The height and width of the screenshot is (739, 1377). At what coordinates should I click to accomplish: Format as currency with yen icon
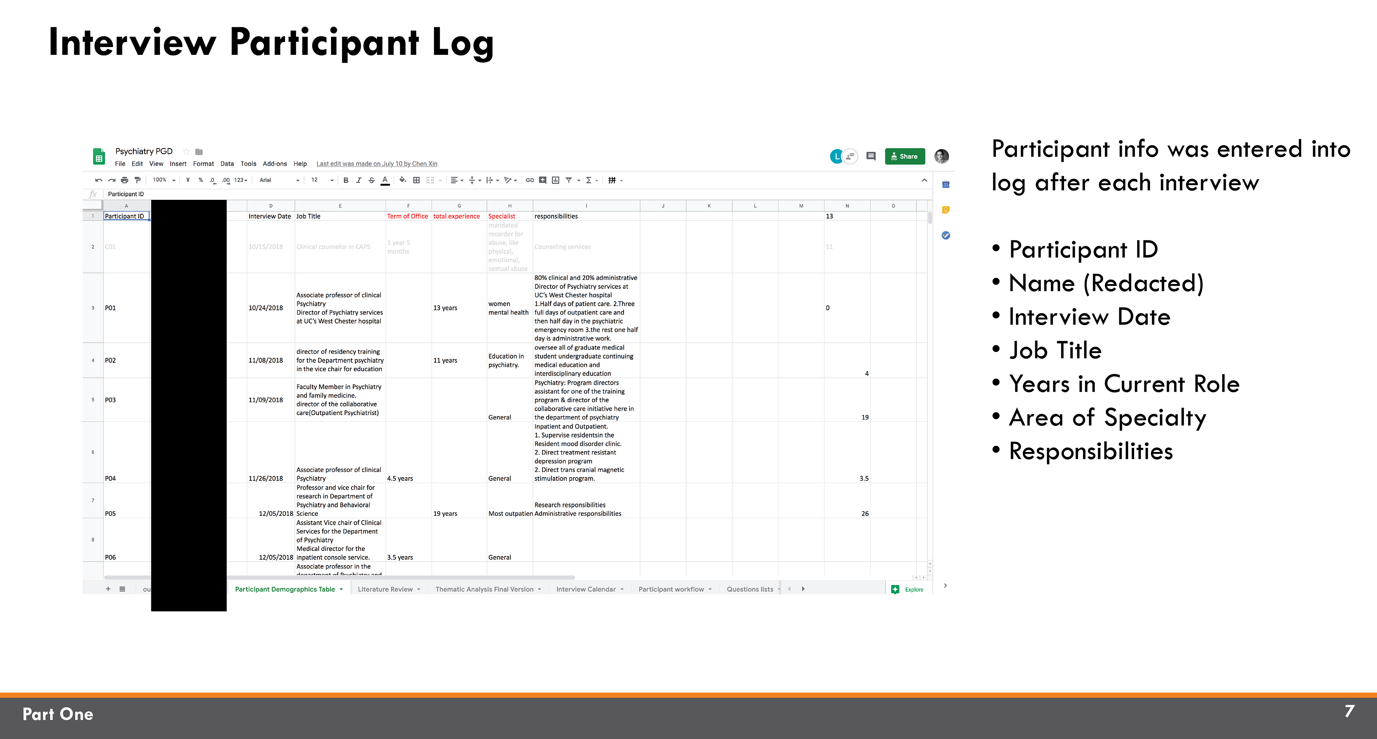point(188,180)
